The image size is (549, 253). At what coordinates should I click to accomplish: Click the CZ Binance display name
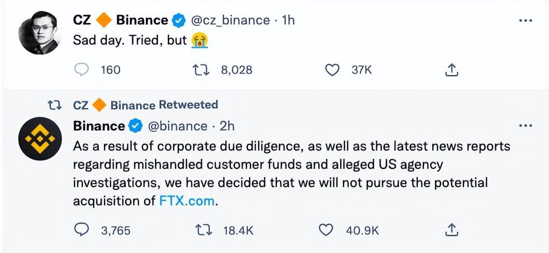(x=120, y=20)
